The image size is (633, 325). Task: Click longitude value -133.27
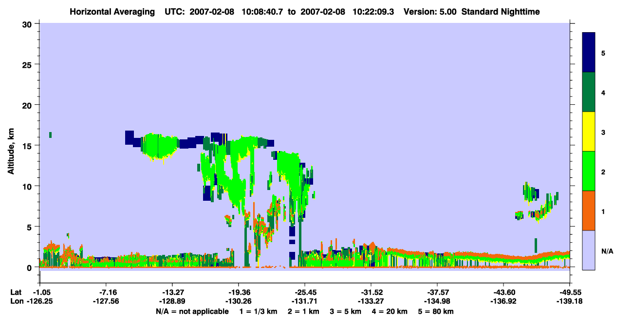(x=371, y=301)
